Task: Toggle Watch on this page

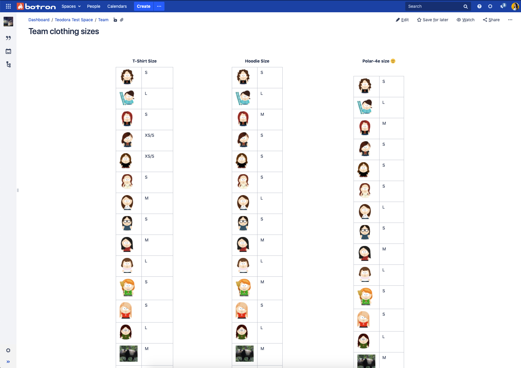Action: pyautogui.click(x=466, y=20)
